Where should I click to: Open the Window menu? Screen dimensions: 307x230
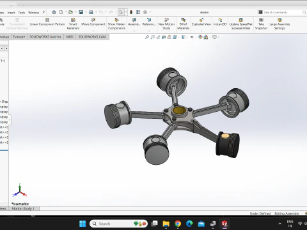33,13
